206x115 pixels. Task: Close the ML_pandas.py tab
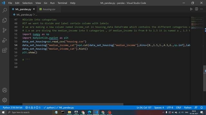tap(34, 9)
